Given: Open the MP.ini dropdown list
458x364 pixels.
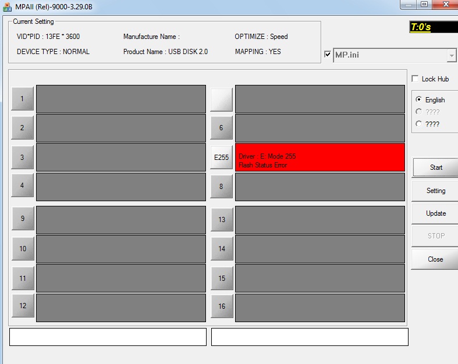Looking at the screenshot, I should click(x=452, y=56).
